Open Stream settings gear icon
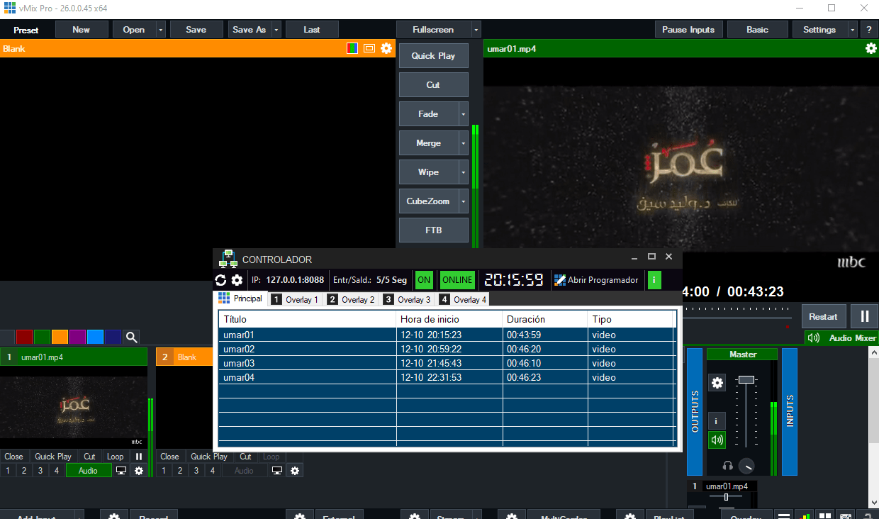Viewport: 879px width, 519px height. (x=415, y=516)
